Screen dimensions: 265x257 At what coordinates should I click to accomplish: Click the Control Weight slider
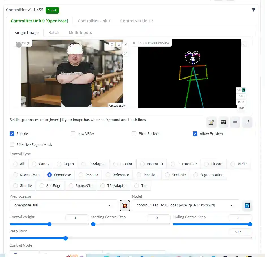[x=49, y=224]
